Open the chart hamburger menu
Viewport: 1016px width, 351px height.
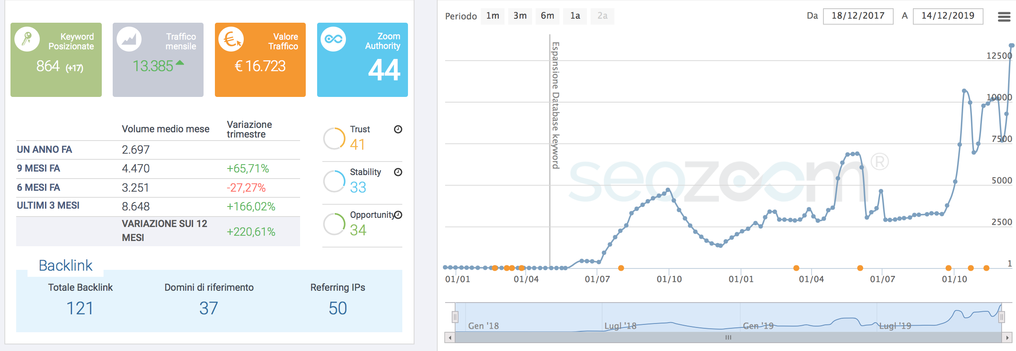click(x=1004, y=17)
